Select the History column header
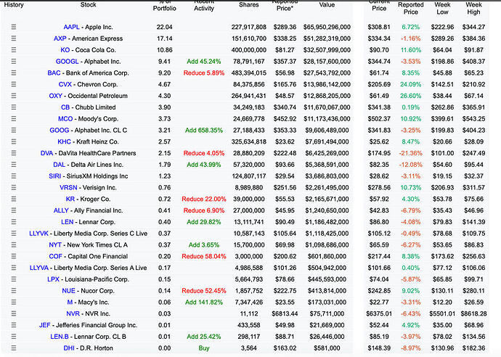The image size is (501, 357). click(14, 5)
